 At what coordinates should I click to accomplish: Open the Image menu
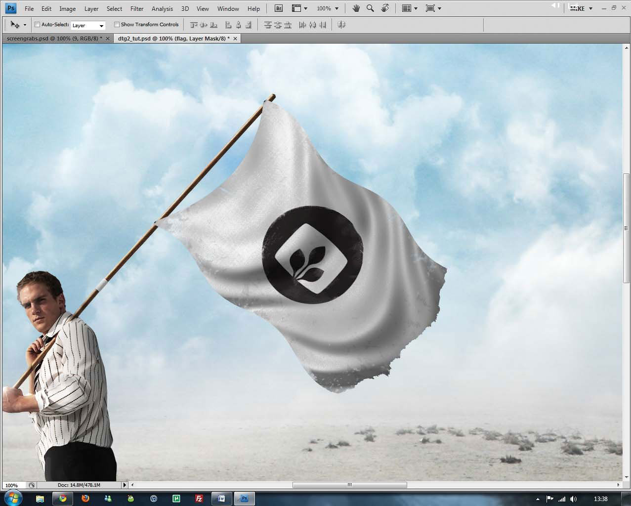68,8
